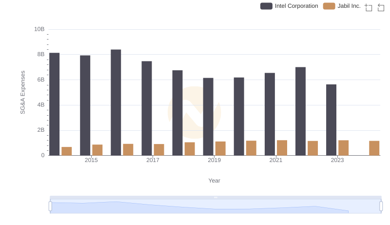Screen dimensions: 390x225
Task: Click Intel bar for 2015
Action: pyautogui.click(x=85, y=105)
